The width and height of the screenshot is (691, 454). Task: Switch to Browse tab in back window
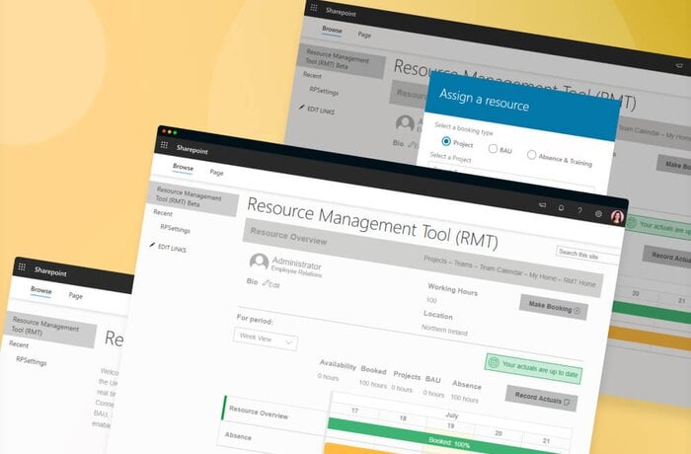(332, 30)
